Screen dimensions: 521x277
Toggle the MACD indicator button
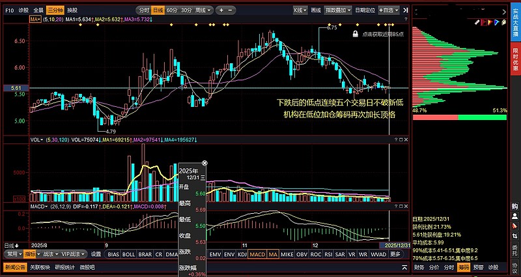click(257, 254)
